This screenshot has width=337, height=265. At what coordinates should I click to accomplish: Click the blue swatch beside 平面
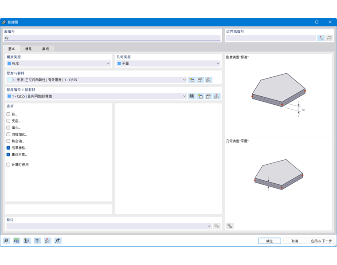click(119, 63)
